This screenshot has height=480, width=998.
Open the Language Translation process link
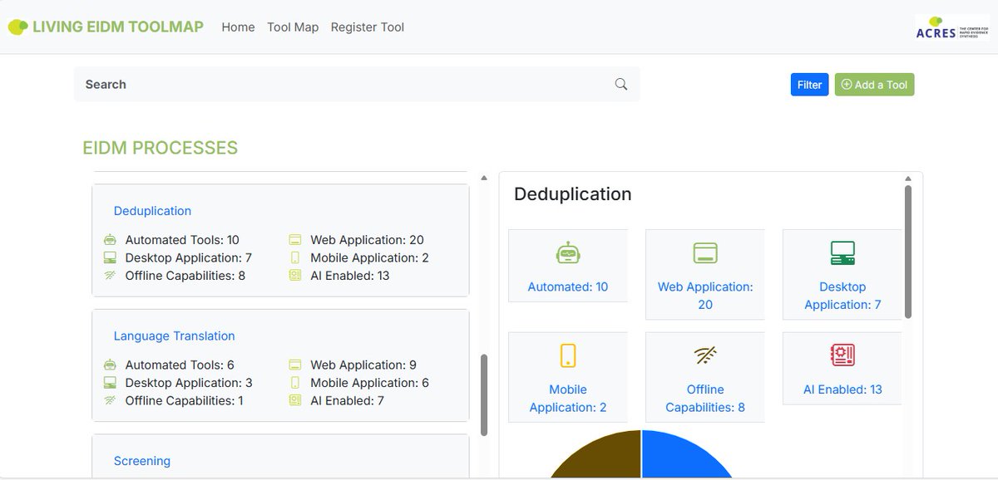tap(174, 336)
